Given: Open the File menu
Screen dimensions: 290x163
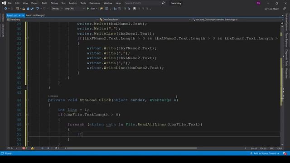Looking at the screenshot, I should [x=10, y=3].
